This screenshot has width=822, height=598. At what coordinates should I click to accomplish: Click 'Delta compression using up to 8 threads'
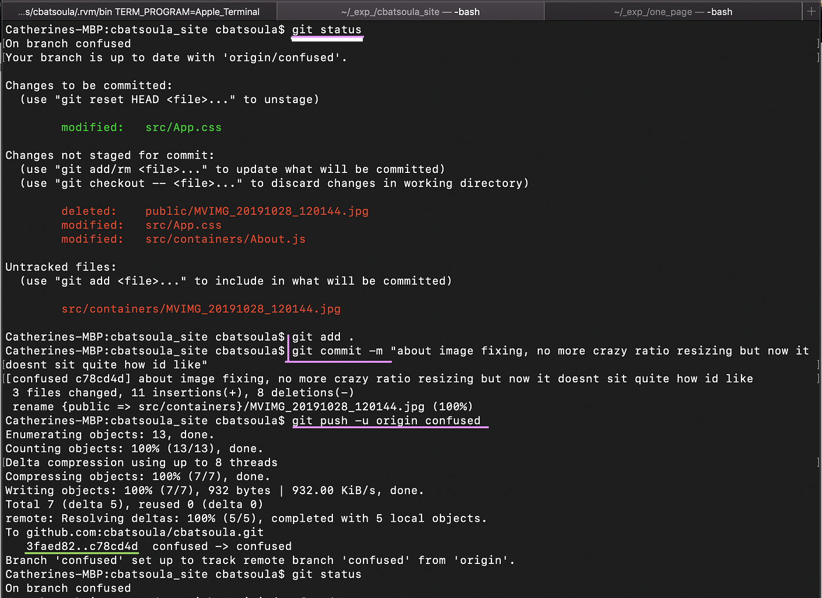[142, 463]
